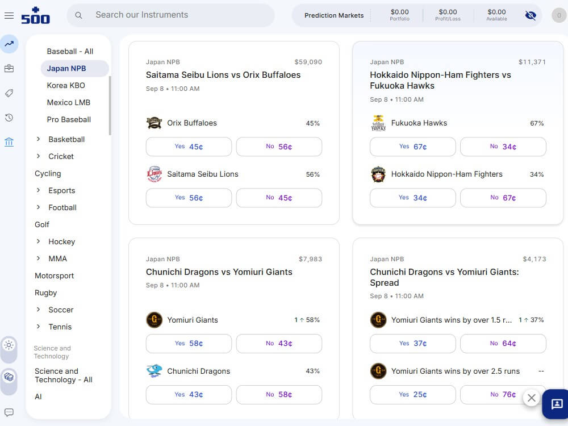Click the Fukuoka Hawks team logo
Image resolution: width=568 pixels, height=426 pixels.
pyautogui.click(x=378, y=123)
